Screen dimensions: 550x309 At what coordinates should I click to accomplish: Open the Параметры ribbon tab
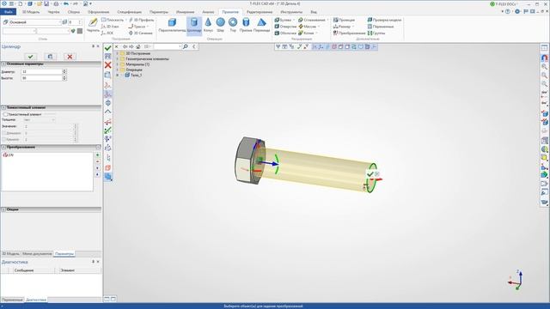point(158,12)
